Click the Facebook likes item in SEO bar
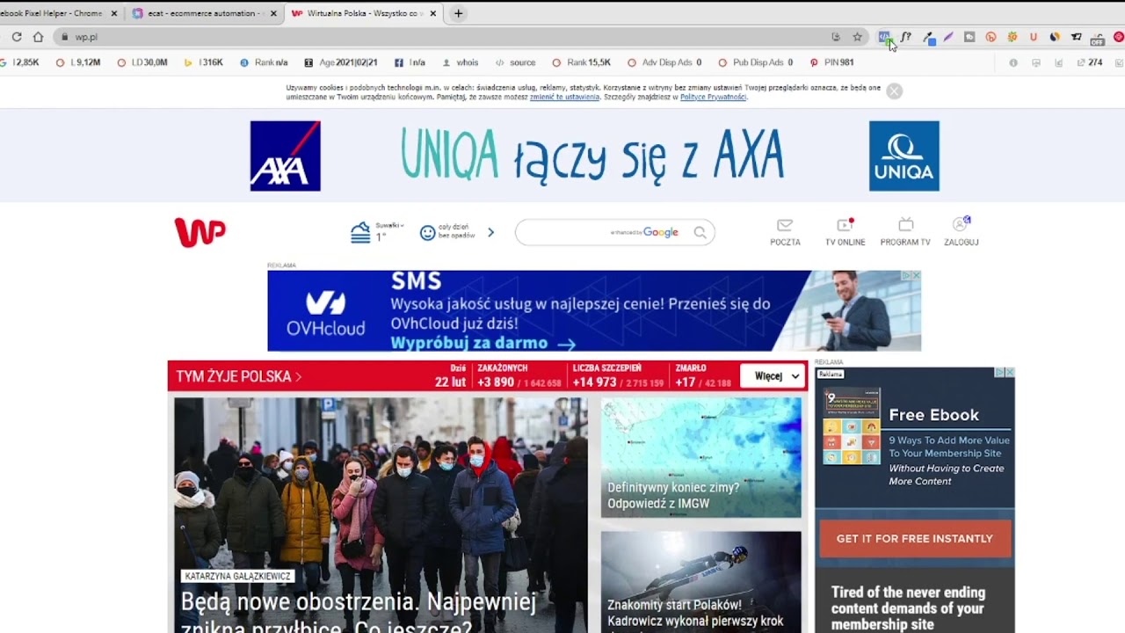 (410, 62)
